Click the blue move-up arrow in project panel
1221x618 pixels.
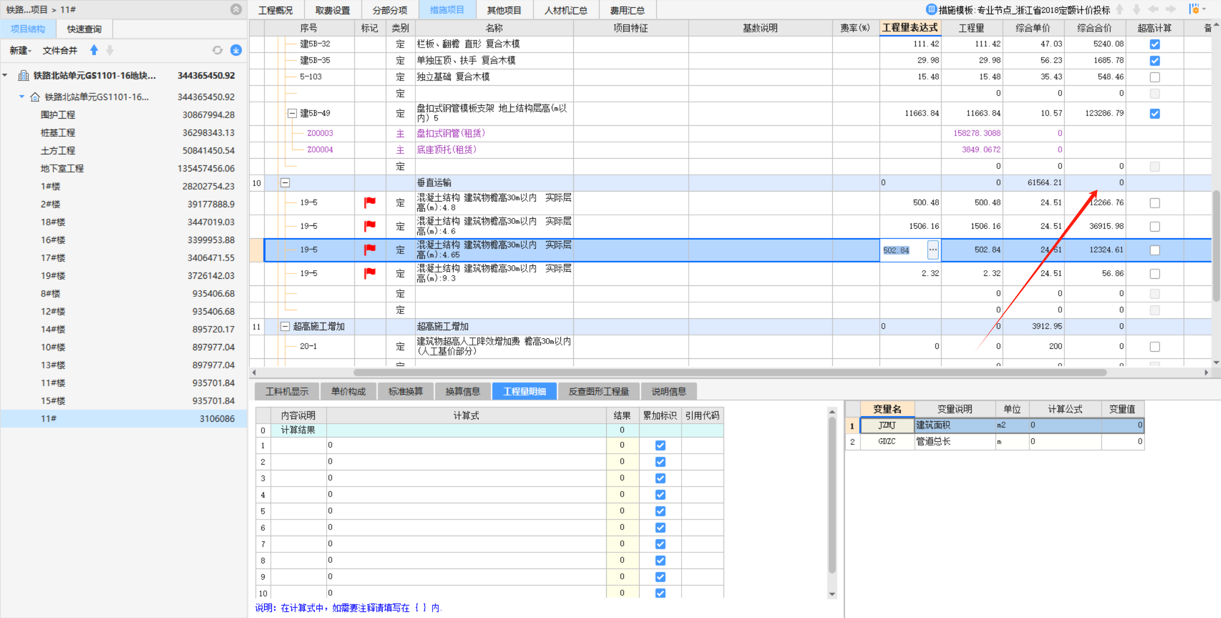tap(94, 50)
